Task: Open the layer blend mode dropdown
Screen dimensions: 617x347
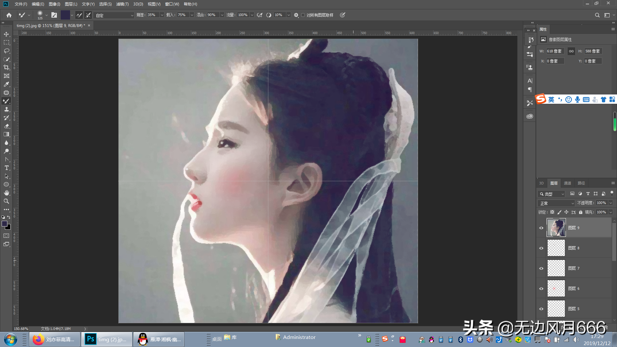Action: [x=556, y=203]
